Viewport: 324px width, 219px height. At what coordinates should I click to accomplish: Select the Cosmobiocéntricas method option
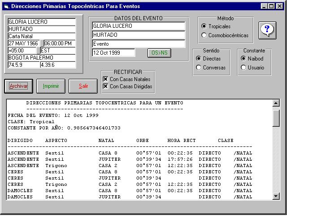204,35
